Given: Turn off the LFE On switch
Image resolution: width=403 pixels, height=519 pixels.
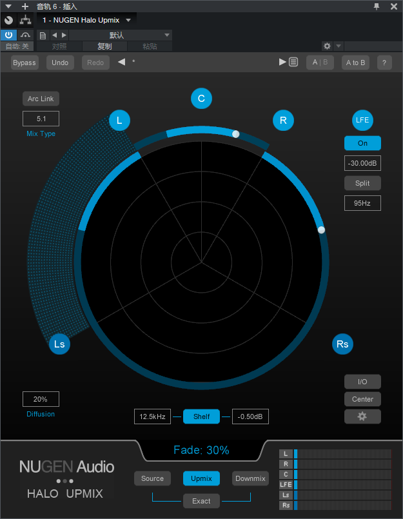Looking at the screenshot, I should coord(362,143).
